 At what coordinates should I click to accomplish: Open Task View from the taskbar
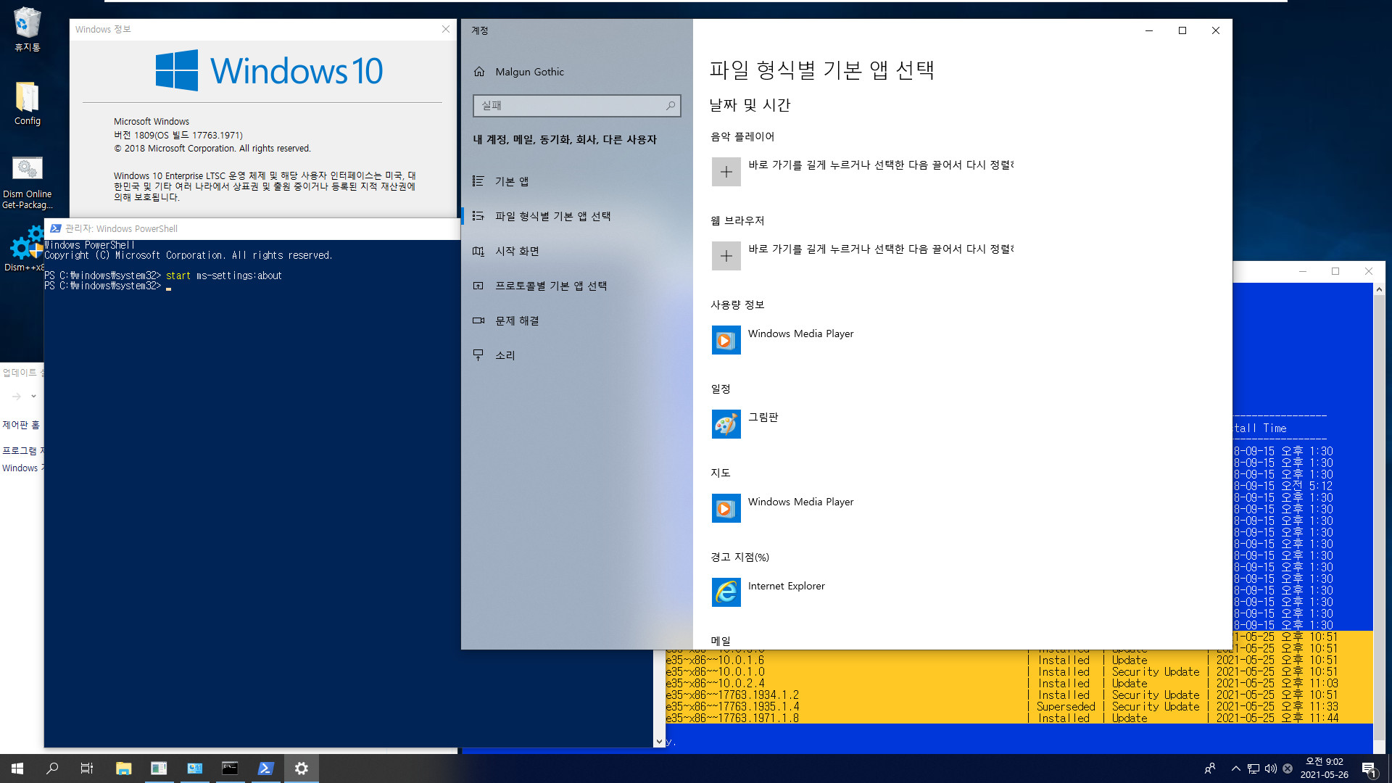[87, 768]
